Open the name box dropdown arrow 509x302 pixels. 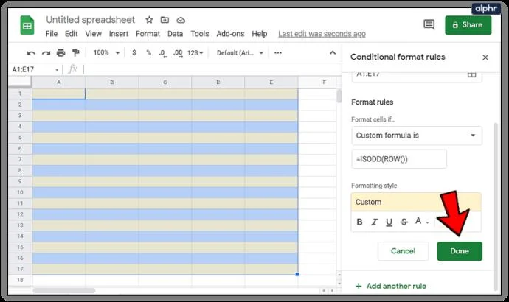[57, 70]
